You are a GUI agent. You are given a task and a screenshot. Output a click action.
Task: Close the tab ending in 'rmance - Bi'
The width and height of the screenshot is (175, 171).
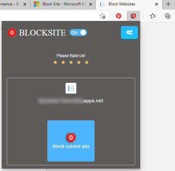[x=25, y=4]
